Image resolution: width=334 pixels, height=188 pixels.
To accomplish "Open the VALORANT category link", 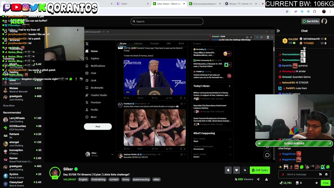I will 70,179.
